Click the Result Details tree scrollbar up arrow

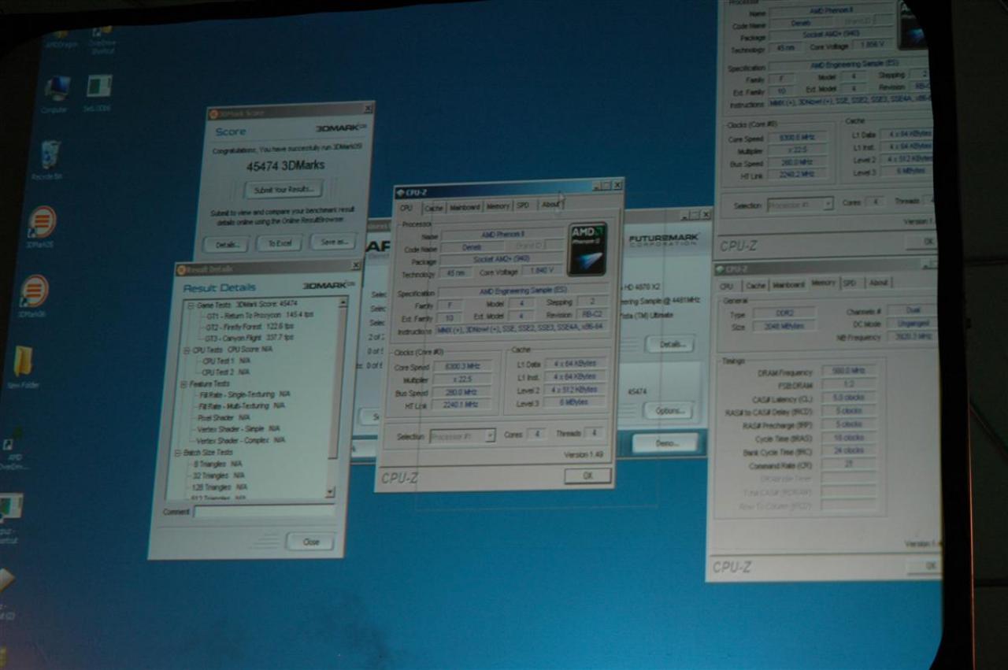[x=343, y=302]
